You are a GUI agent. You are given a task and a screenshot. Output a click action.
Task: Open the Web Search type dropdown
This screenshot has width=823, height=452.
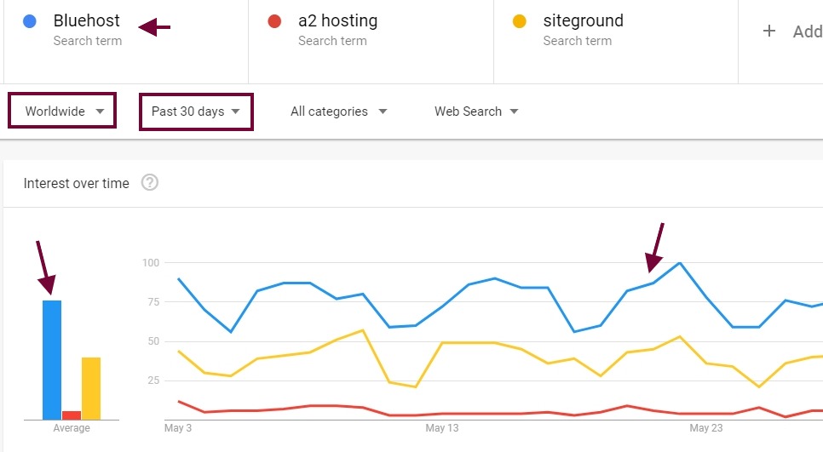tap(476, 112)
